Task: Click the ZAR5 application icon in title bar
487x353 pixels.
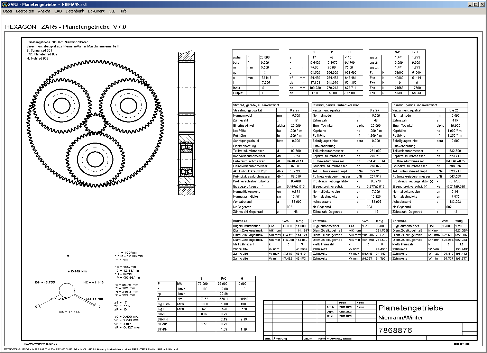Action: (x=4, y=4)
